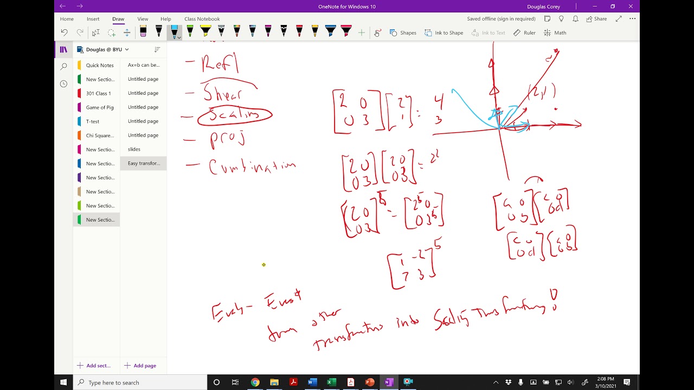Toggle Draw with Touch mode
Screen dimensions: 694x390
click(377, 32)
